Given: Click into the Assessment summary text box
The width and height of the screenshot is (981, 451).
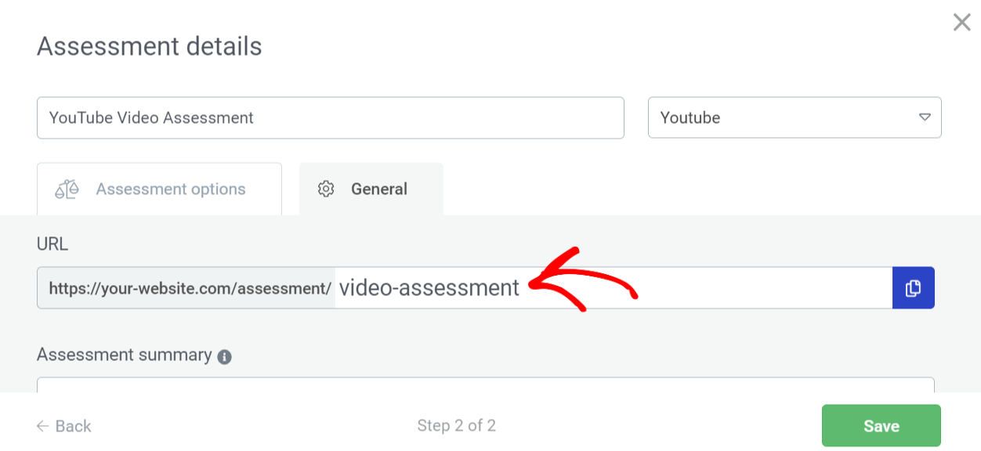Looking at the screenshot, I should coord(485,384).
